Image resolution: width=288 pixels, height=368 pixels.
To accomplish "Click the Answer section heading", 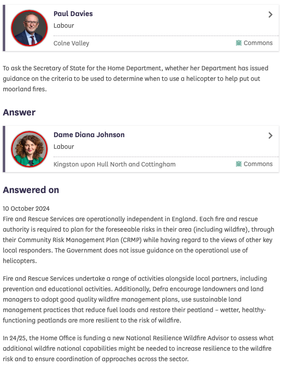I will pyautogui.click(x=19, y=113).
